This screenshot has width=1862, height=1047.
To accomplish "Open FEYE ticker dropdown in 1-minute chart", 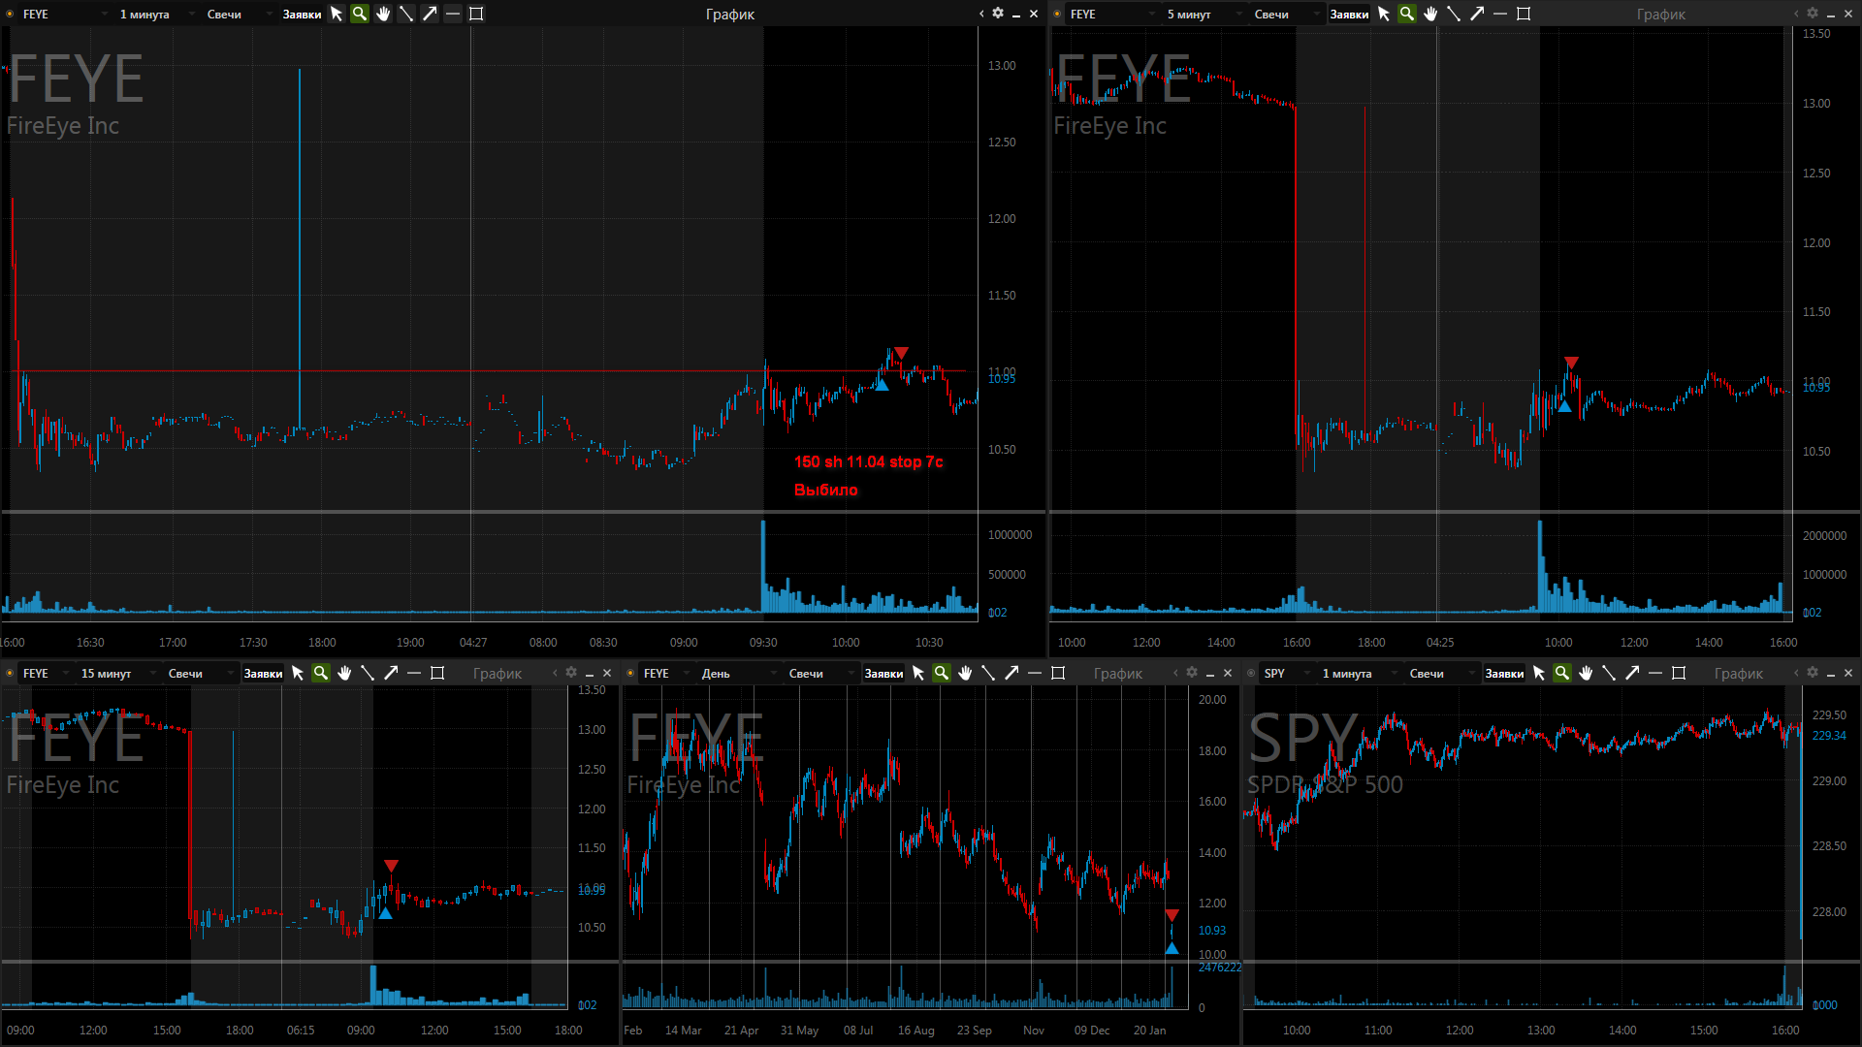I will click(x=64, y=14).
